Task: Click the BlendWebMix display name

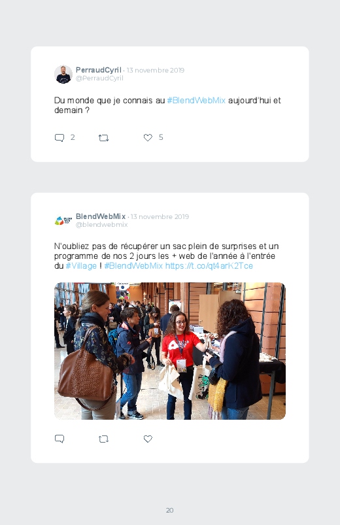Action: pos(101,216)
